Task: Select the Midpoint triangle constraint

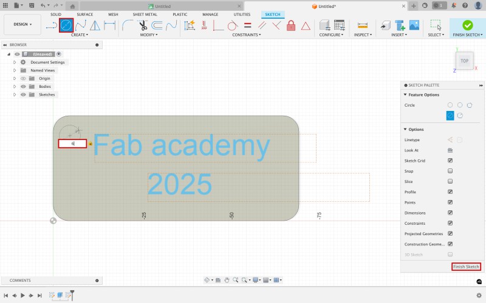Action: tap(306, 26)
